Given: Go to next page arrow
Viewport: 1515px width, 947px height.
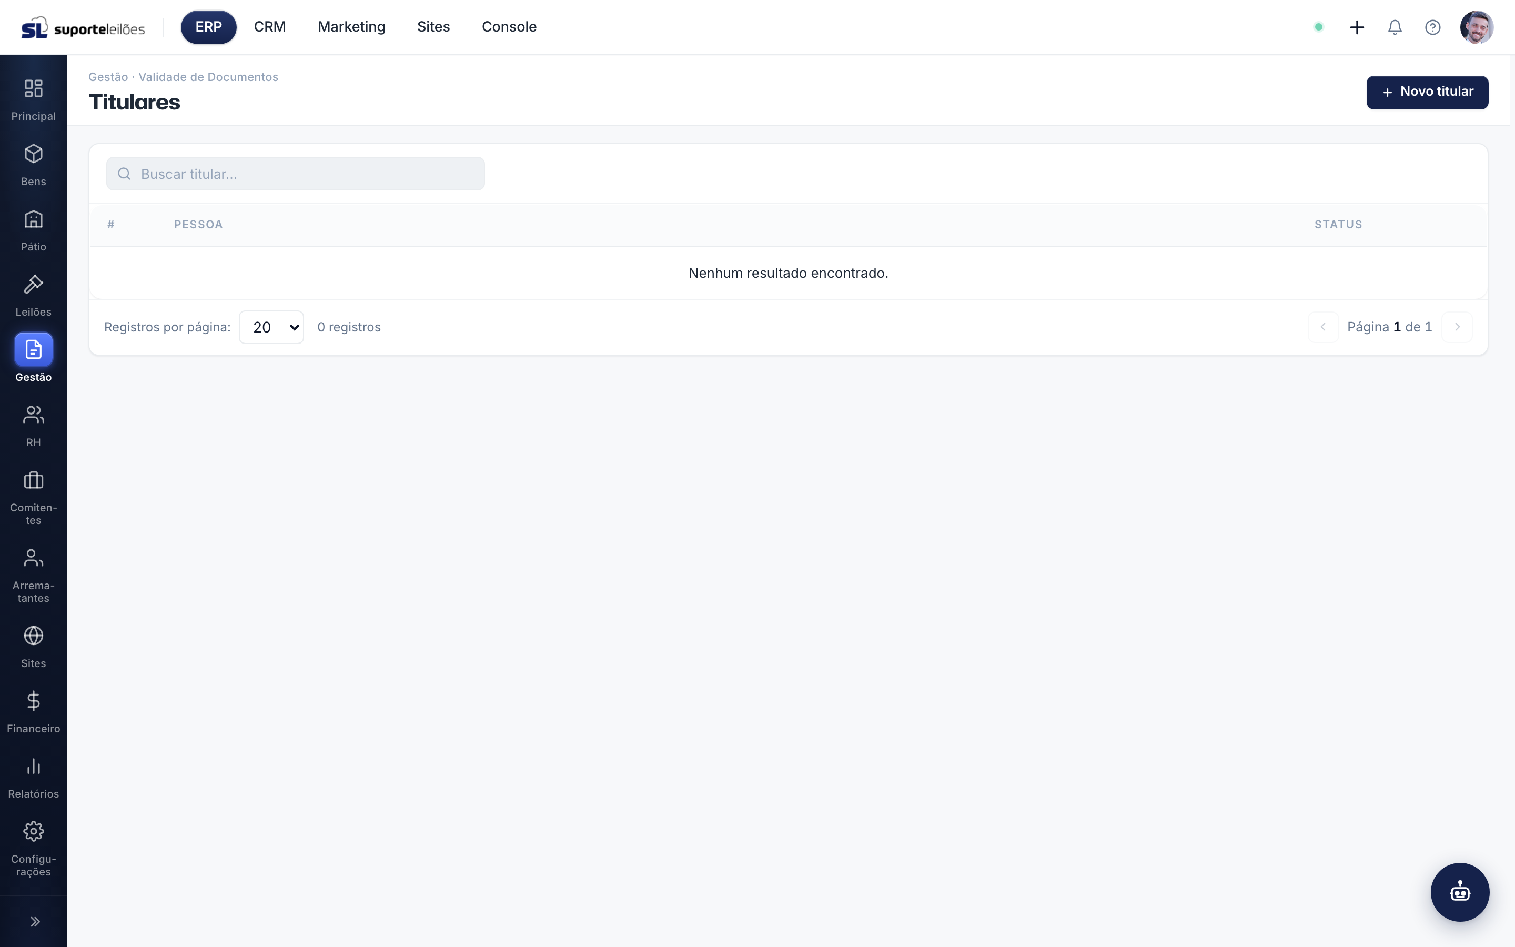Looking at the screenshot, I should click(1457, 327).
